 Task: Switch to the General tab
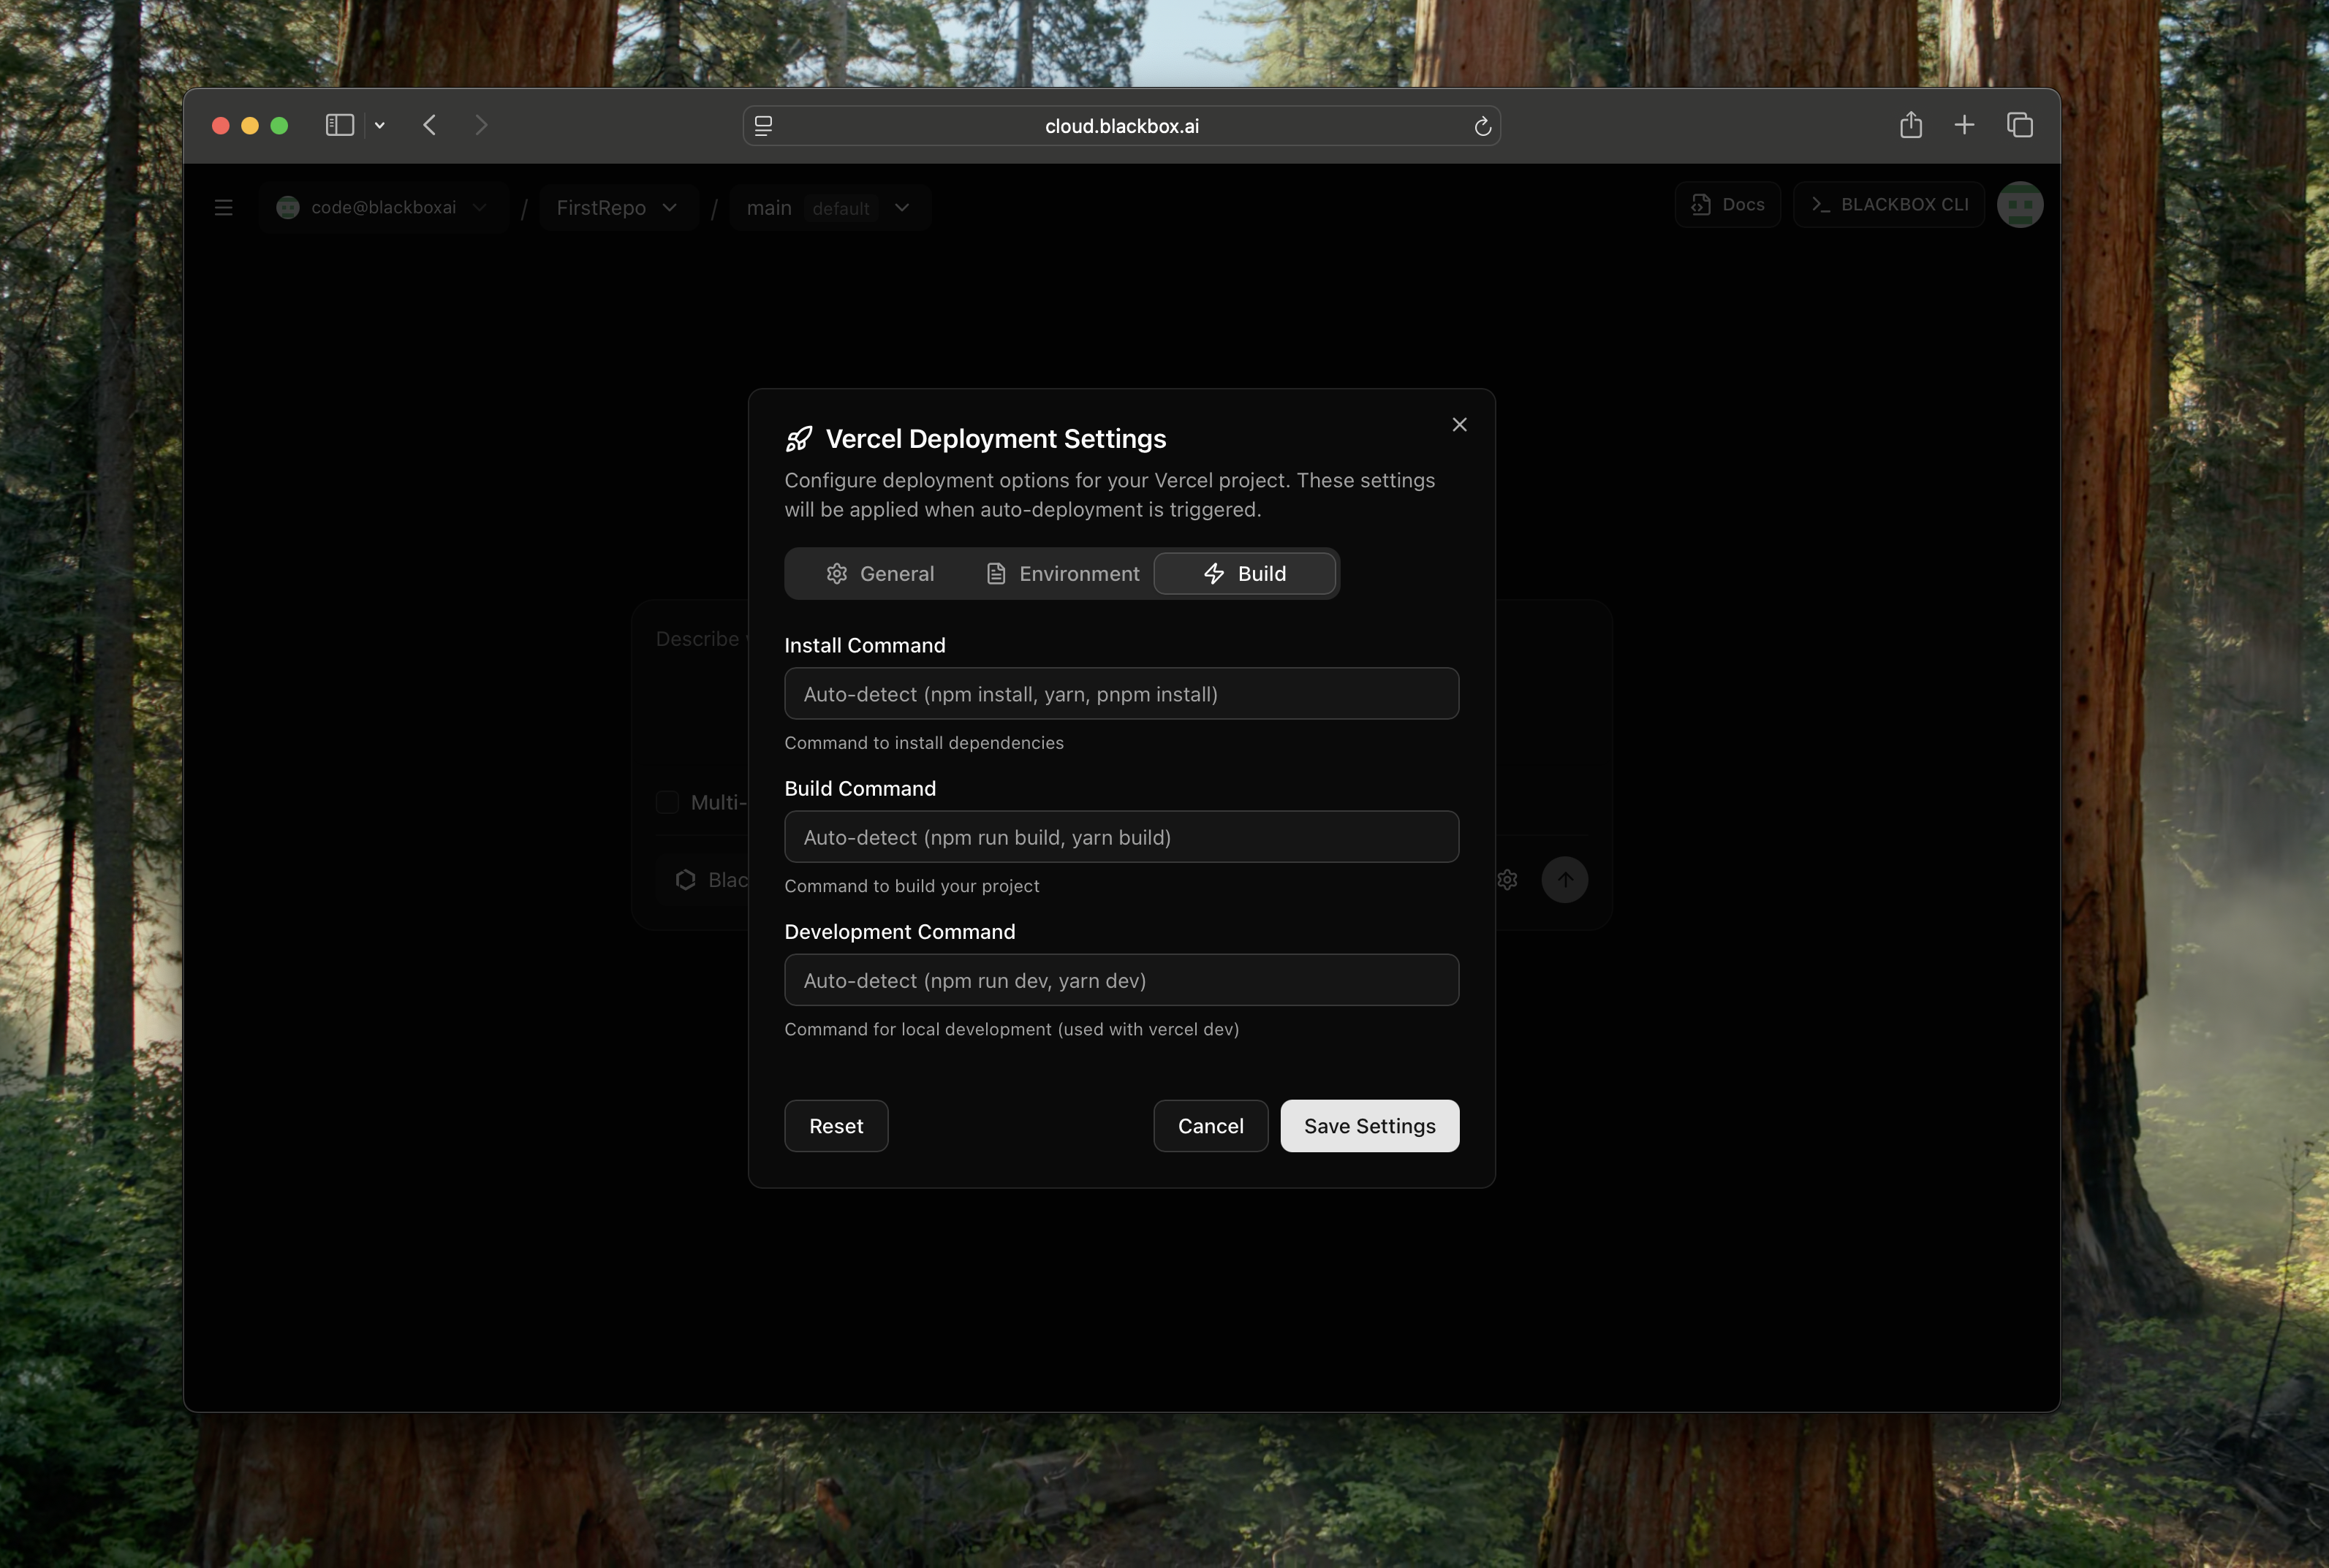[879, 574]
